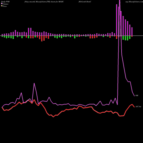Click the '(3day smooth) MunafaSutra(TM) charts for MGRC' heading
Image resolution: width=143 pixels, height=143 pixels.
point(44,2)
